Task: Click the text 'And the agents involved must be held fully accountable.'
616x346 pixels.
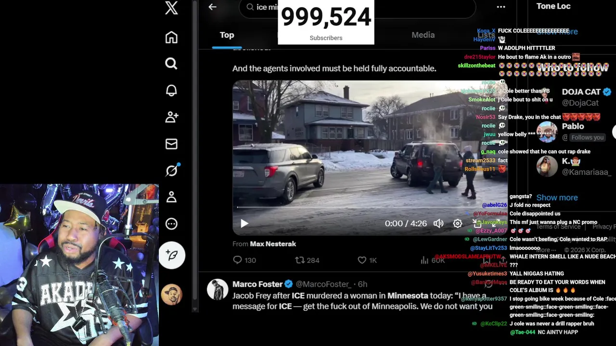Action: (334, 68)
